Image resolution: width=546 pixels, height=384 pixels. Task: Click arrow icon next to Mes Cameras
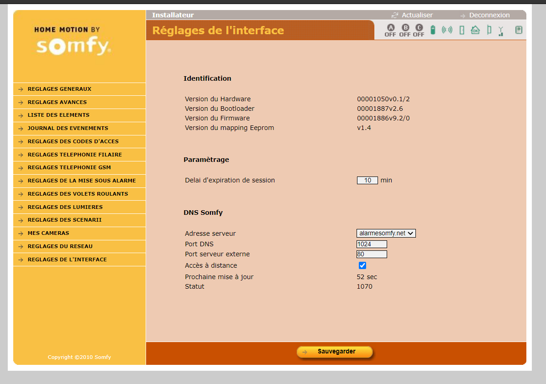[21, 234]
